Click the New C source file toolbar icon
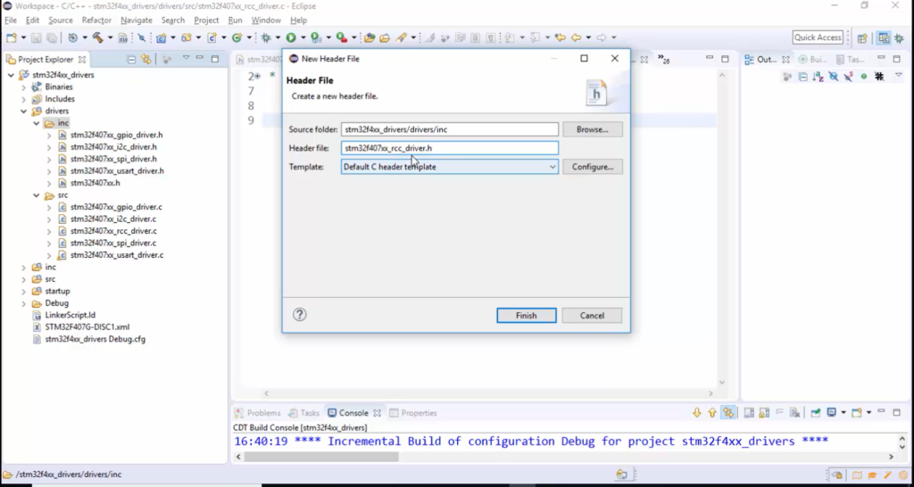 (212, 37)
